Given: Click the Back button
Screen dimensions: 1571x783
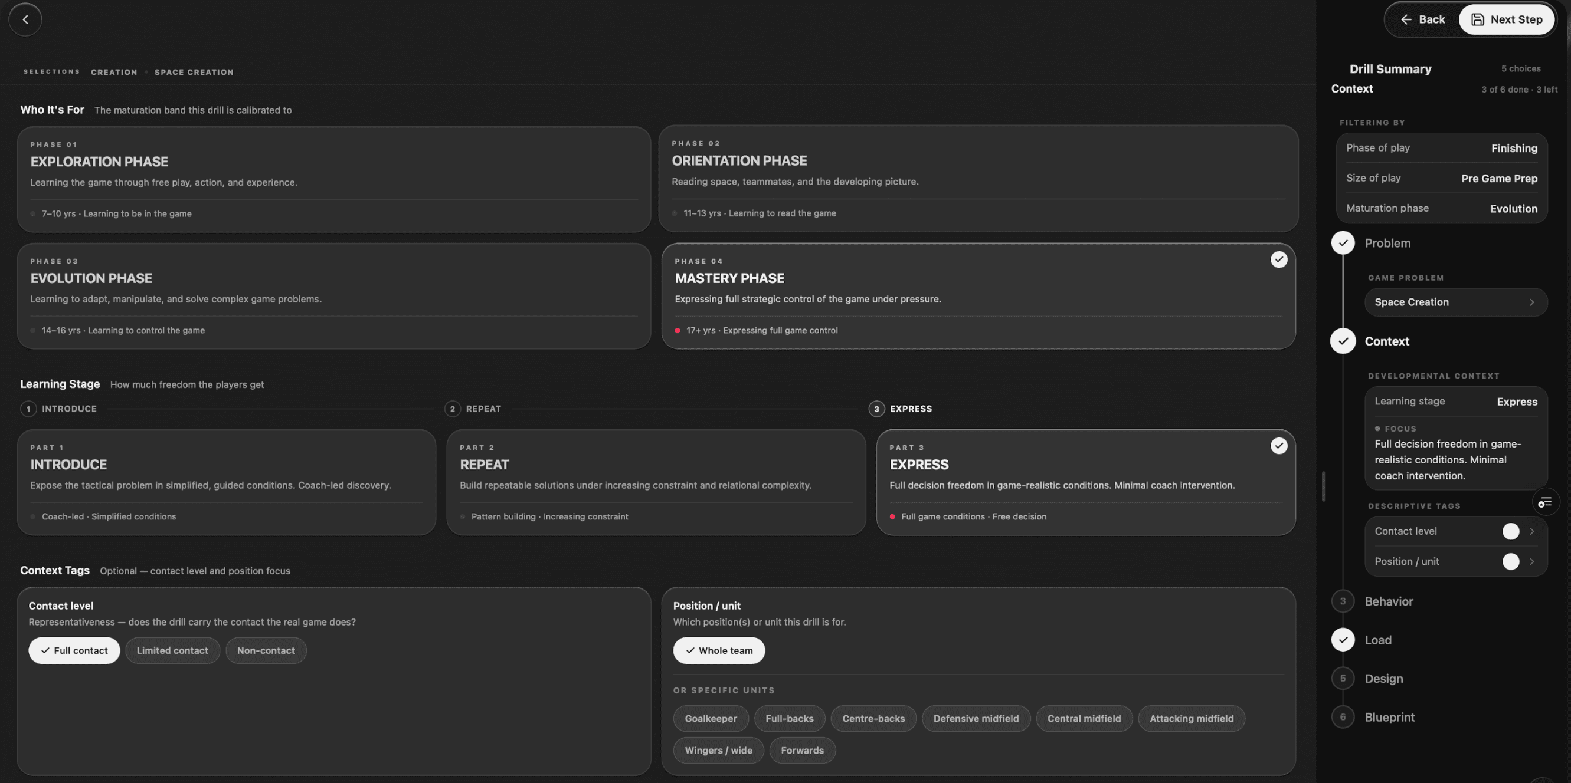Looking at the screenshot, I should tap(1423, 19).
